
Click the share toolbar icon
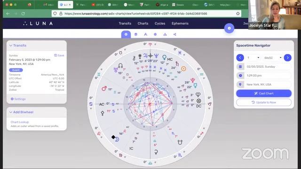pos(174,34)
